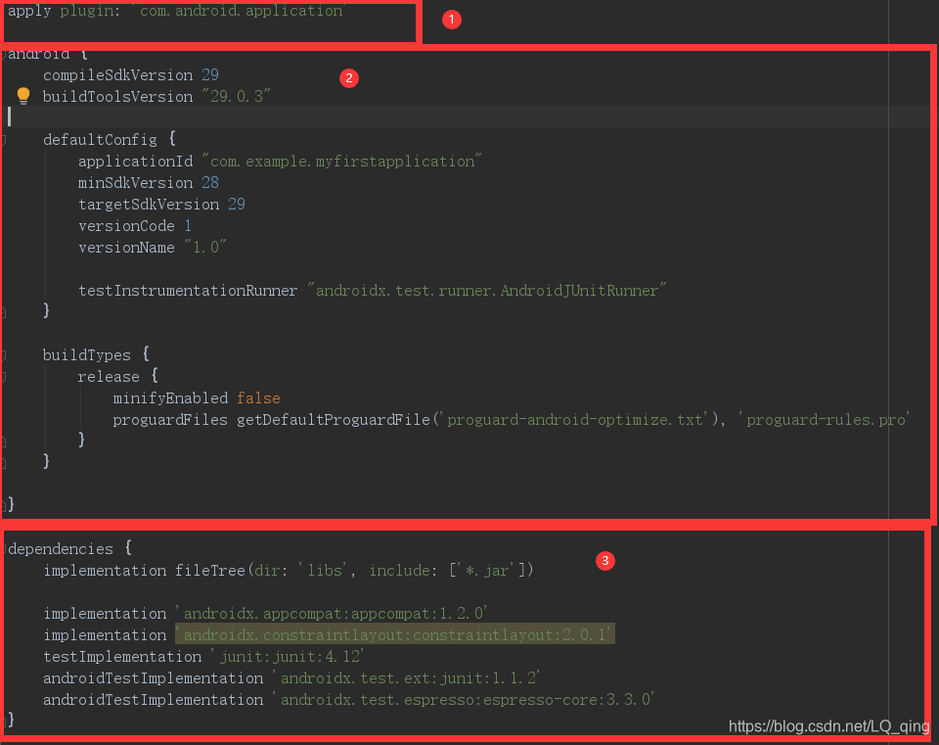This screenshot has width=939, height=745.
Task: Click androidTestImplementation on the espresso-core line
Action: pos(154,699)
